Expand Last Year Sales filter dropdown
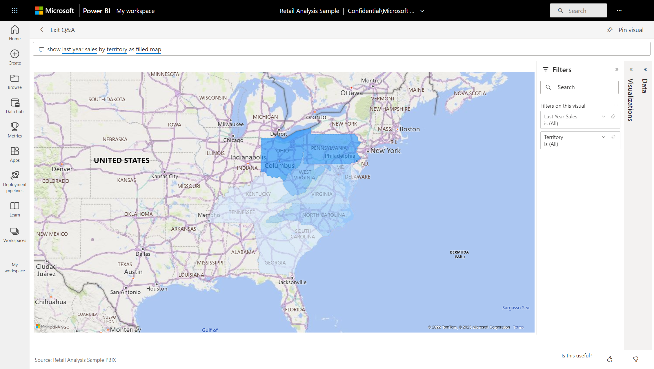 coord(603,116)
